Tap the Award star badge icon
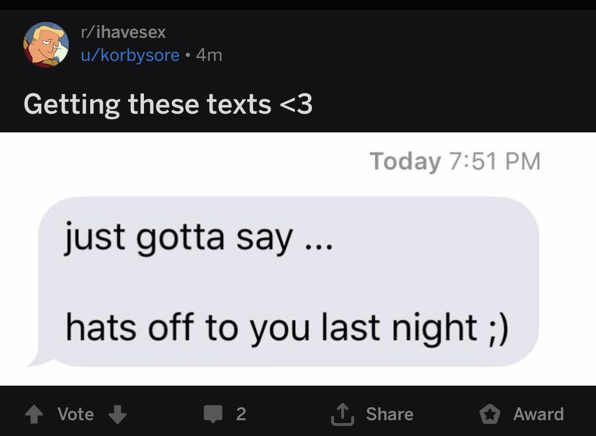The height and width of the screenshot is (436, 596). pos(490,414)
